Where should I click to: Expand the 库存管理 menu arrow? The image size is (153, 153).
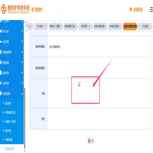22,83
